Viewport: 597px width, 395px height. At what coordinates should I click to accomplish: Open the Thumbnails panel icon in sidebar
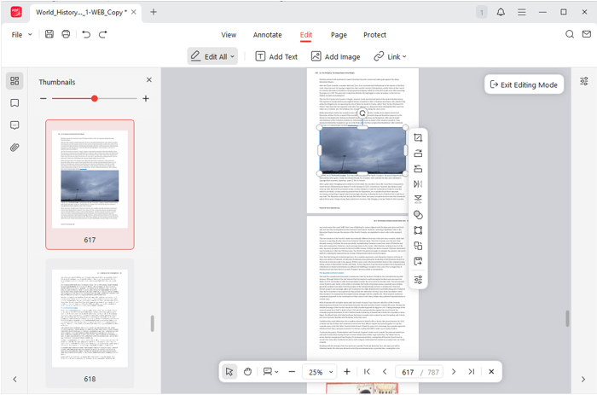(14, 81)
